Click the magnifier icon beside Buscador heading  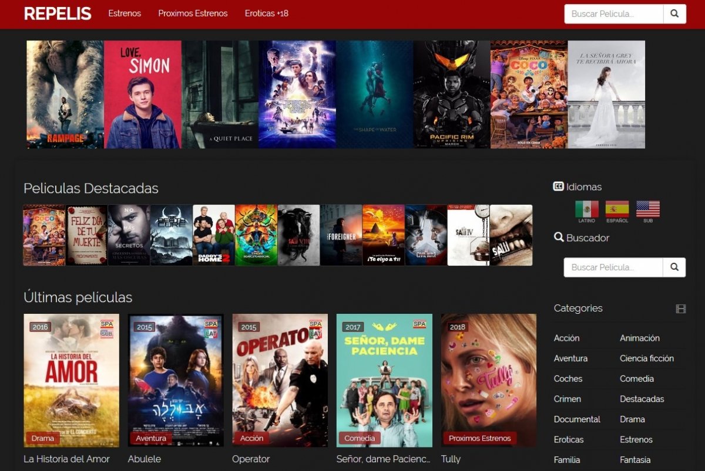559,238
